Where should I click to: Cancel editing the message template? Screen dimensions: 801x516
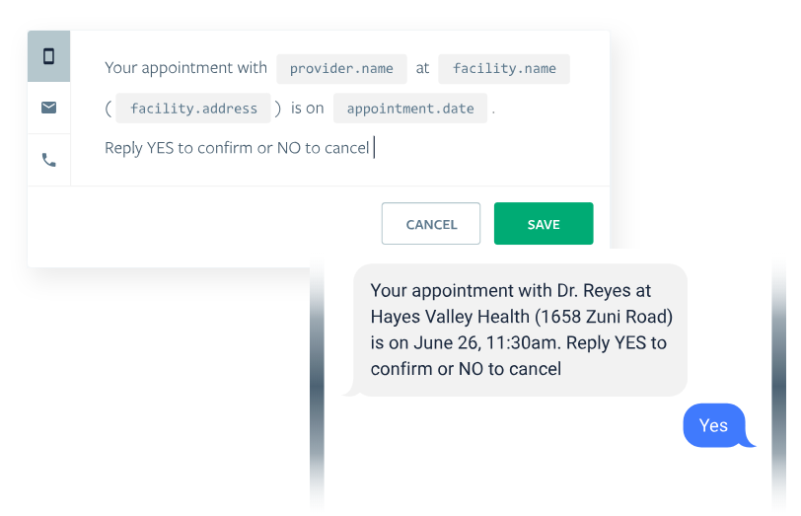pos(431,224)
